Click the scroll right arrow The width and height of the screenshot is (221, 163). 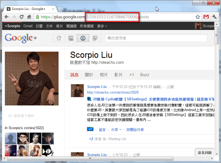coord(212,159)
